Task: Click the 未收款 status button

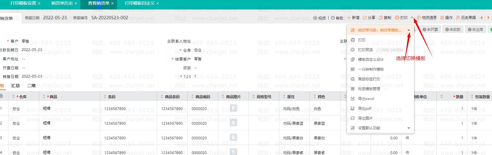Action: point(453,29)
